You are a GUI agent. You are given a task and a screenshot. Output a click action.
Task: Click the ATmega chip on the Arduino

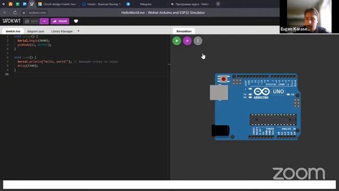pos(273,120)
